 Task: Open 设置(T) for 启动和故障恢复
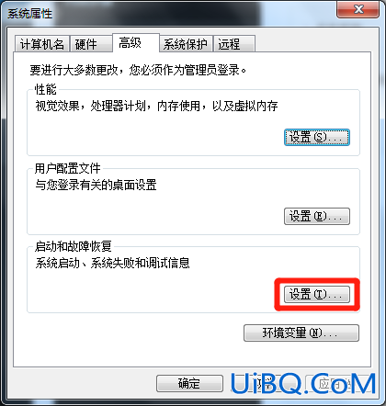317,295
